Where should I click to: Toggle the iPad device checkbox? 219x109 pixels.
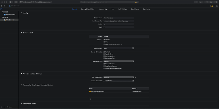coord(104,42)
